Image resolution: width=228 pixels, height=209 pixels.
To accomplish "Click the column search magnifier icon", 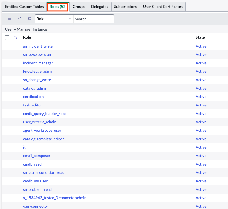I will 15,38.
